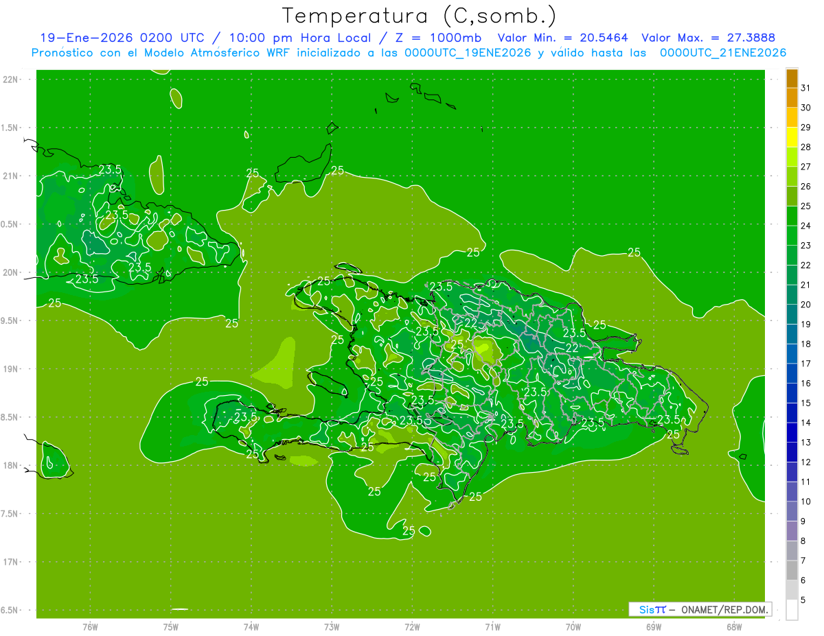Click the 20 value on the color scale

click(x=806, y=304)
